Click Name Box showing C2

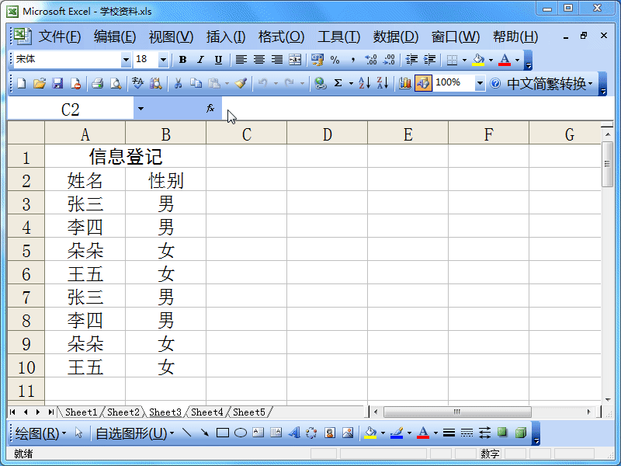tap(71, 109)
